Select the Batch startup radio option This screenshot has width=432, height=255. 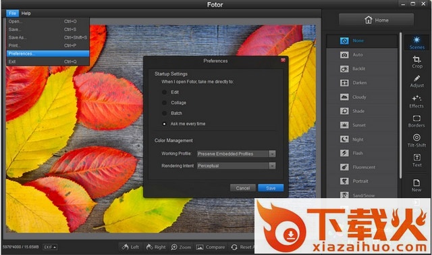165,113
